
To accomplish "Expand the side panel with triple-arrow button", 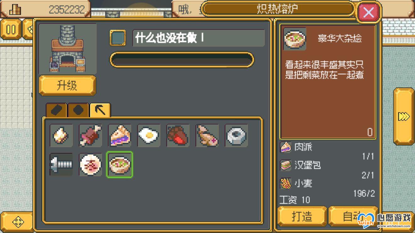I will [404, 116].
